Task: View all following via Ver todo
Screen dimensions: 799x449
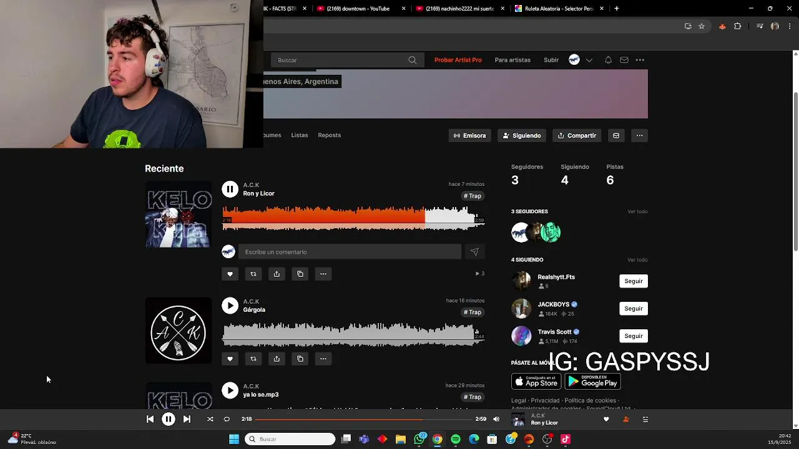Action: point(637,260)
